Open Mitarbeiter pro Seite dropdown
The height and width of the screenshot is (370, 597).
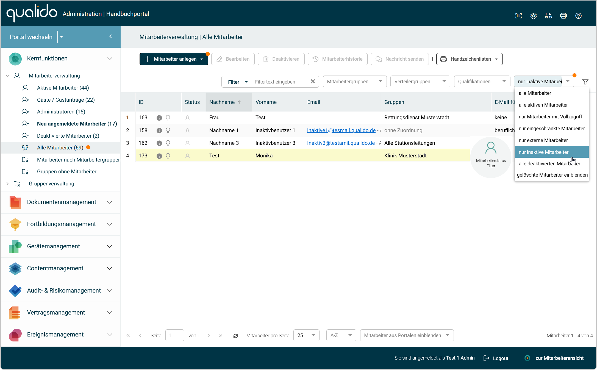coord(306,335)
